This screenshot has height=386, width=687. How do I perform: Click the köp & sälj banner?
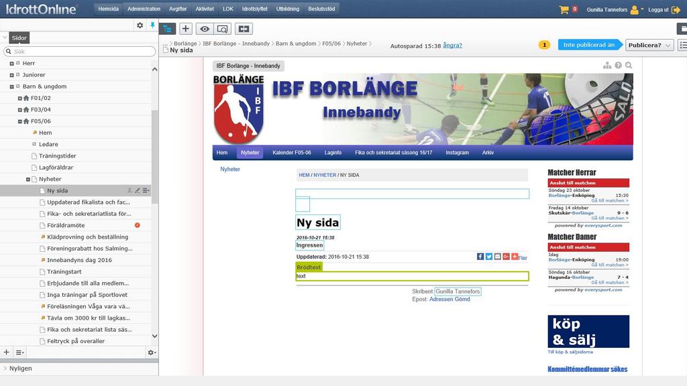(x=588, y=331)
